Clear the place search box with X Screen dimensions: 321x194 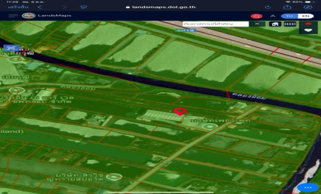click(257, 24)
